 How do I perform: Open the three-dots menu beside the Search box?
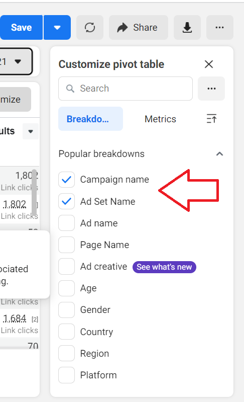(211, 89)
